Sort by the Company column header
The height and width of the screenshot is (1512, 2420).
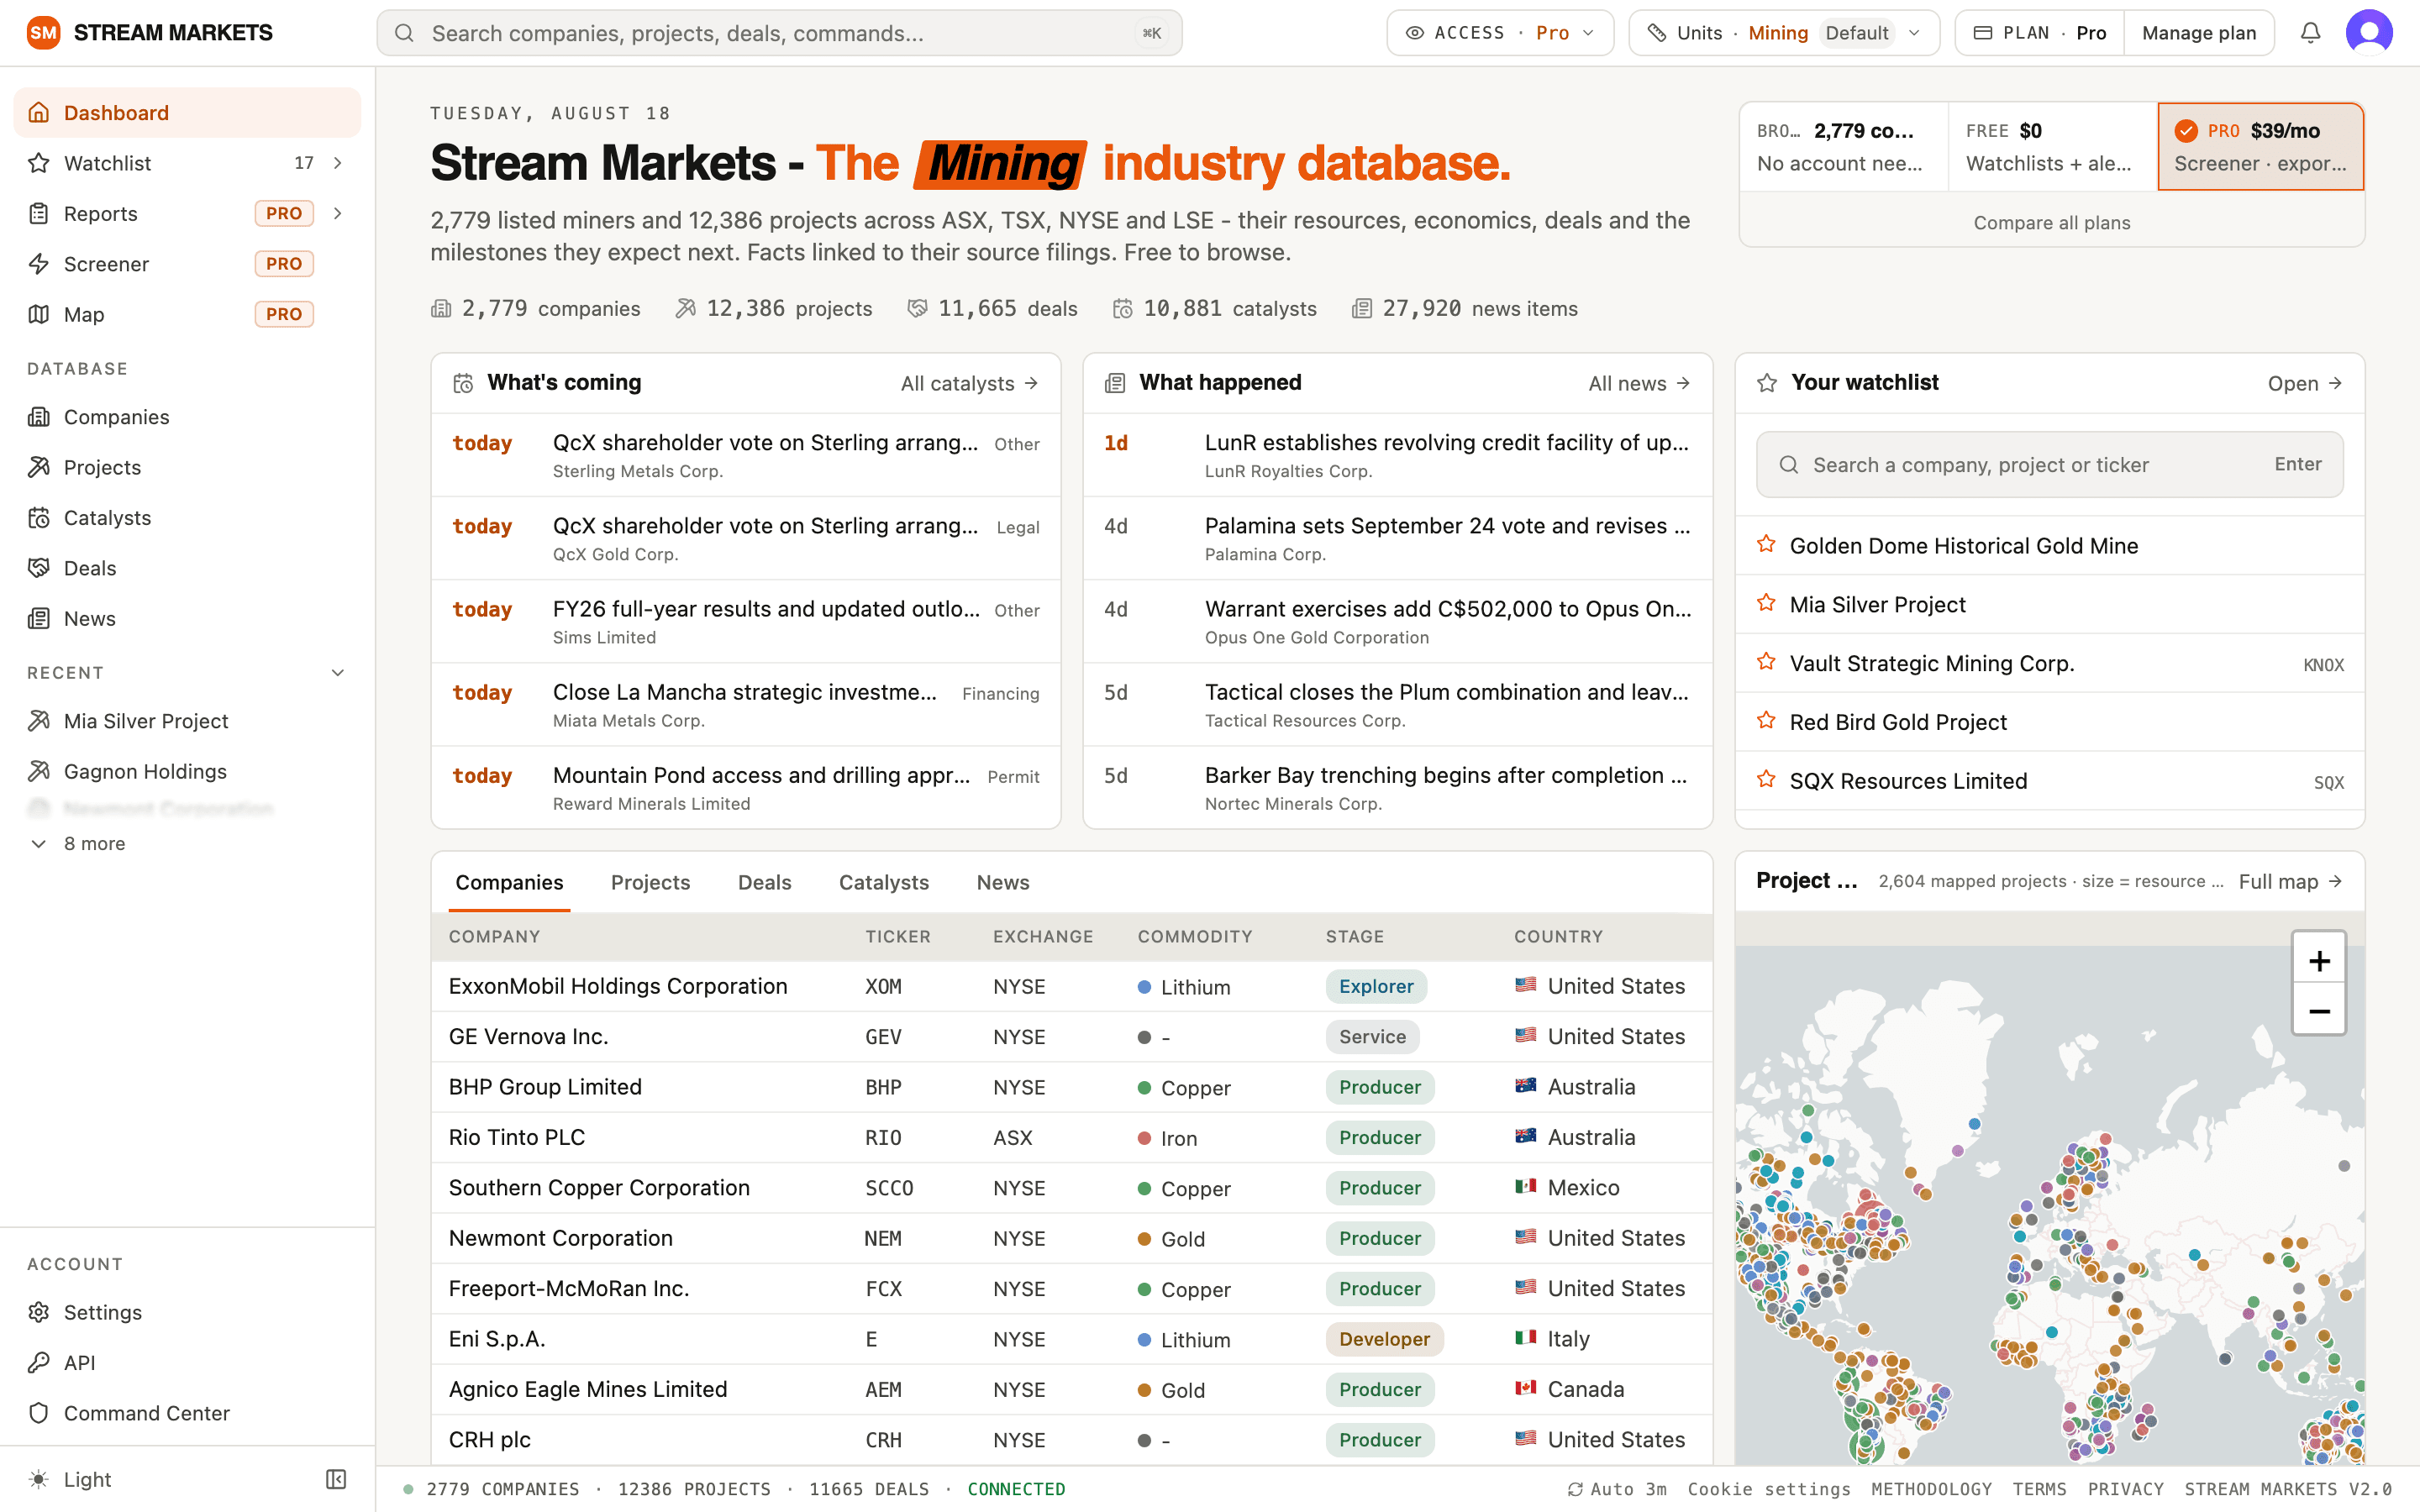494,936
